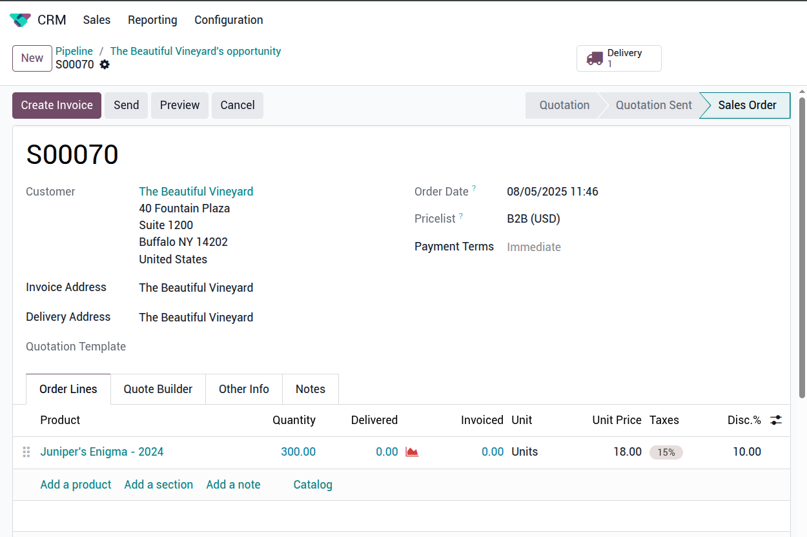Open the gear actions menu beside S00070
807x537 pixels.
pos(105,65)
